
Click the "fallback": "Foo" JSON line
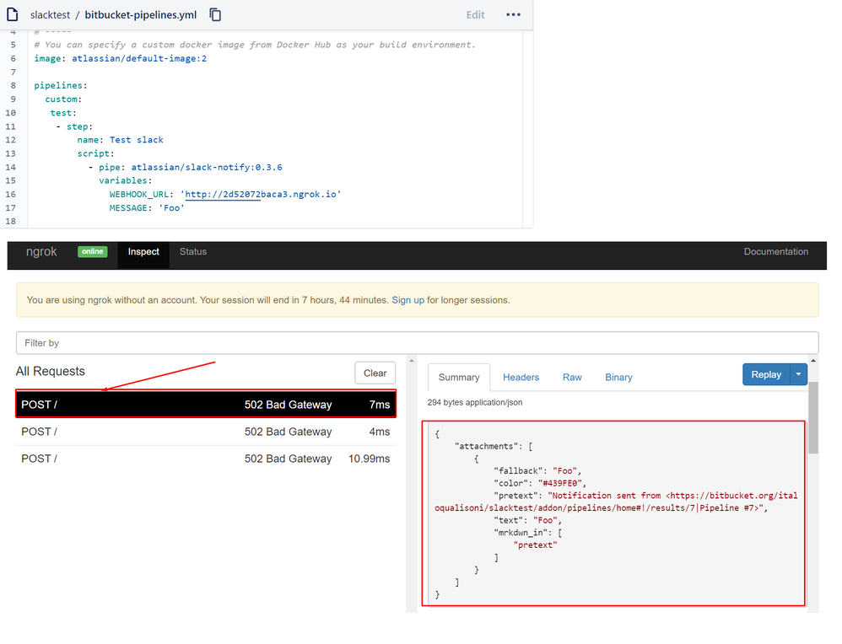coord(537,471)
